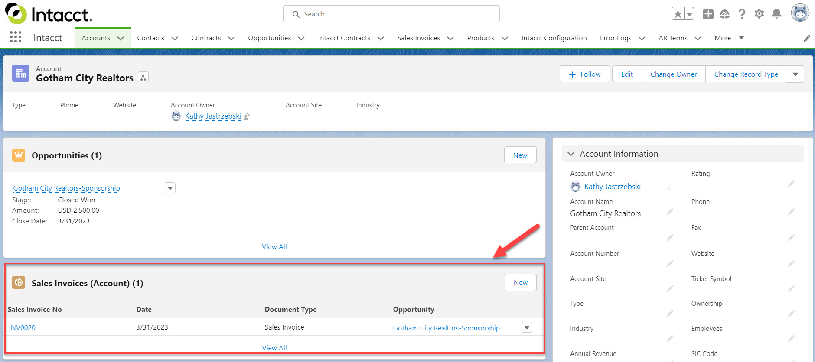The image size is (815, 362).
Task: Open the INV0020 sales invoice link
Action: (x=22, y=328)
